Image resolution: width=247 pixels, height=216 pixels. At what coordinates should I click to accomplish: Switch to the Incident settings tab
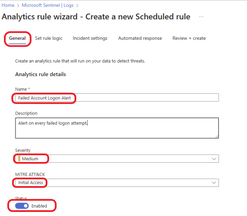coord(90,38)
